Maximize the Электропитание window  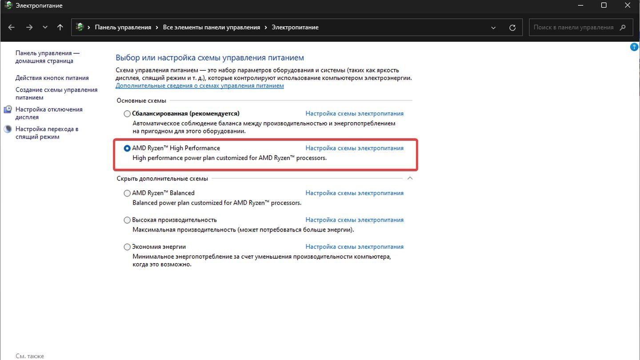604,5
